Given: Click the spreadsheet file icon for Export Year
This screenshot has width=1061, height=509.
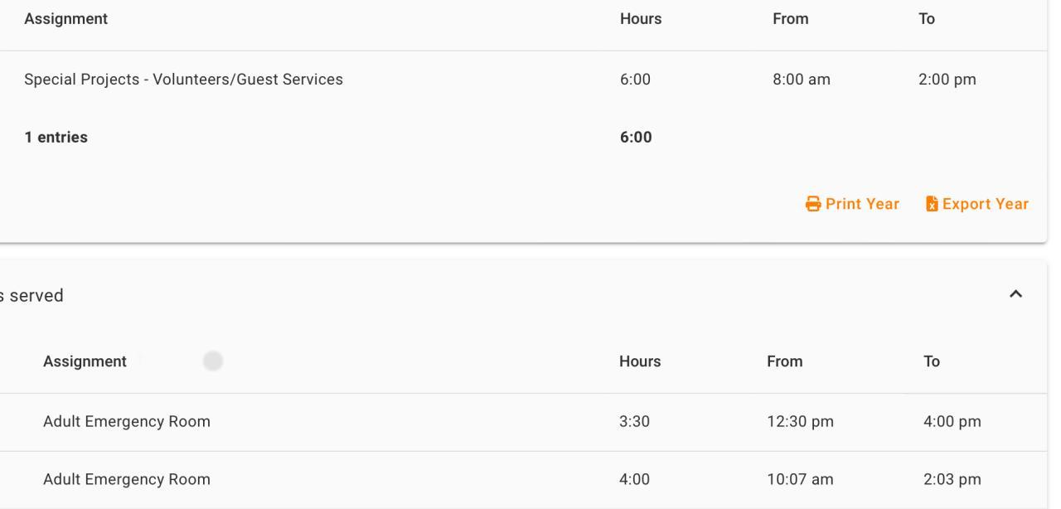Looking at the screenshot, I should point(932,204).
